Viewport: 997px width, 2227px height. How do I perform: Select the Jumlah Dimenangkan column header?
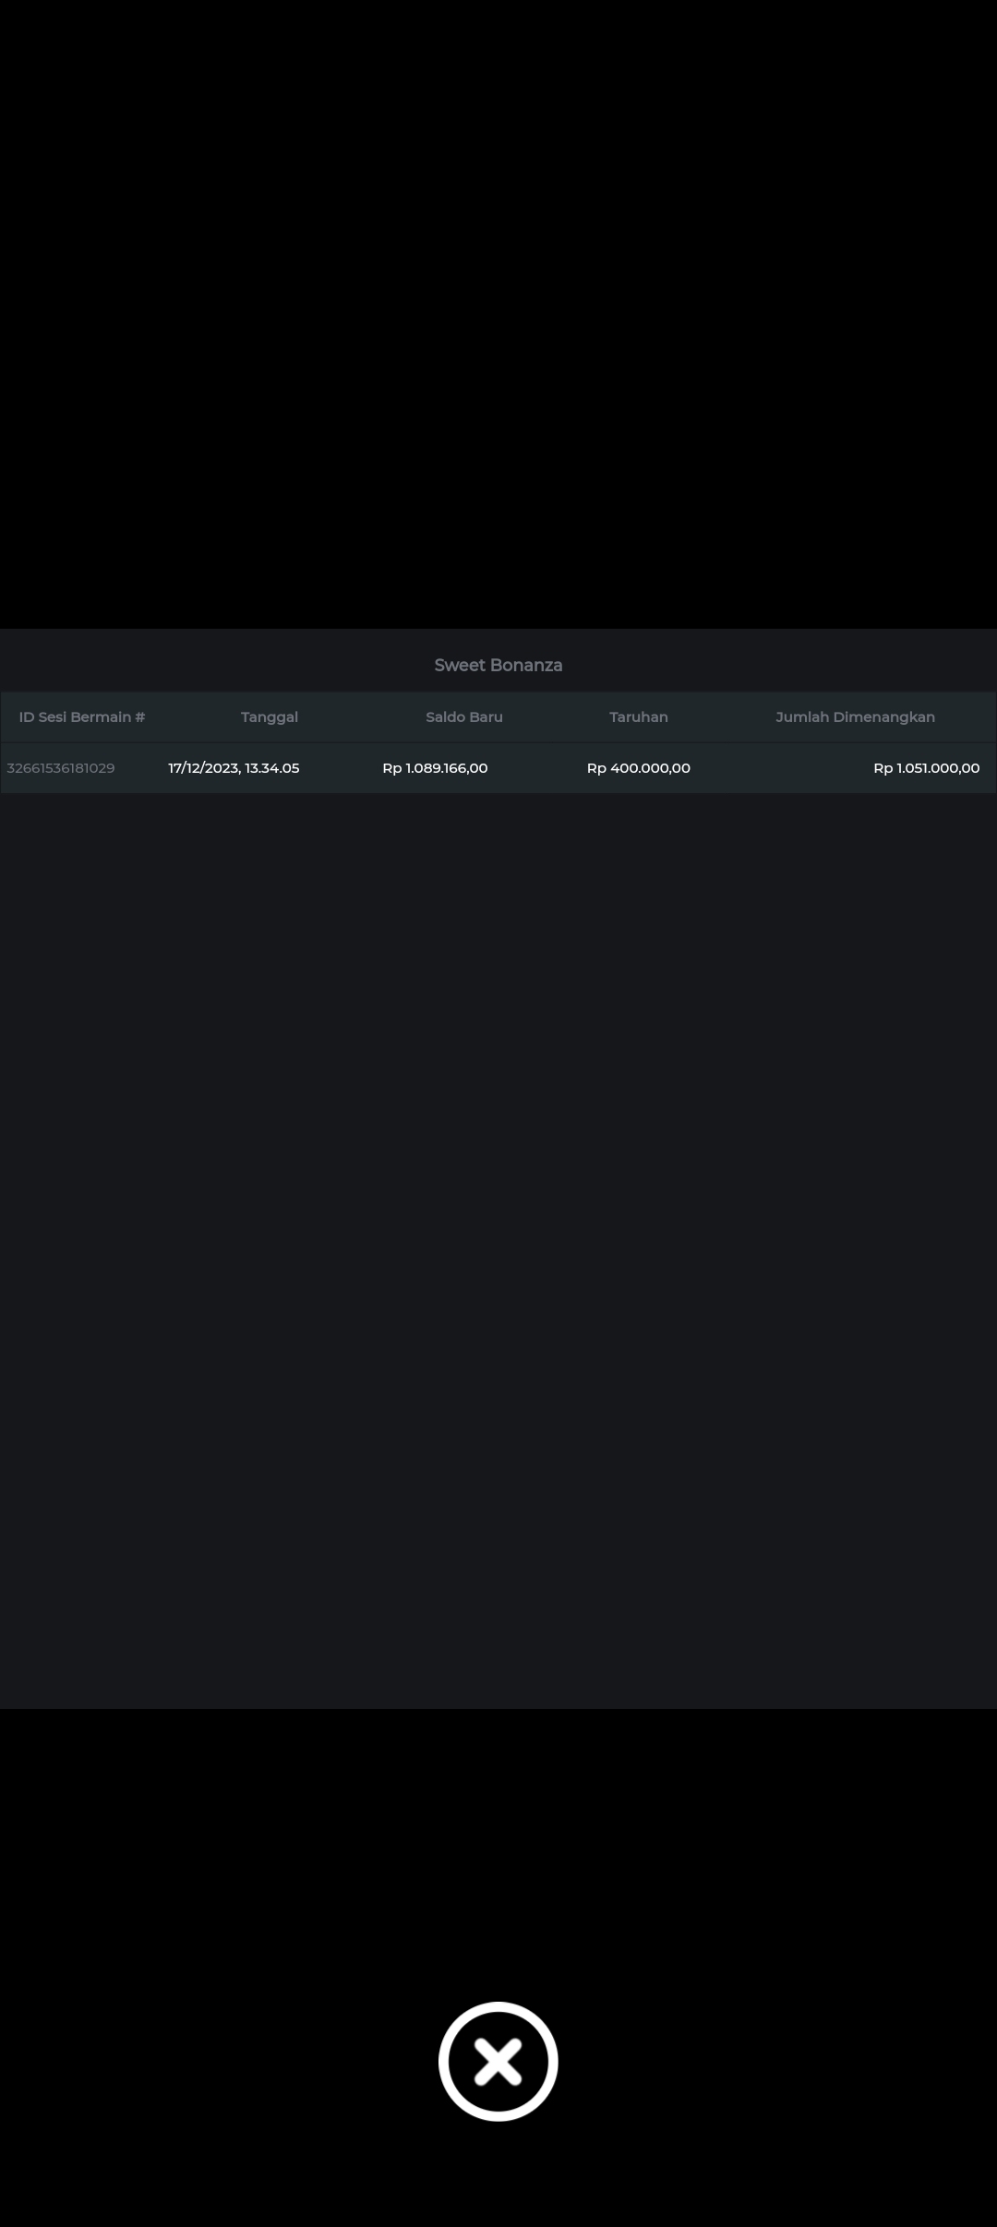[x=855, y=716]
